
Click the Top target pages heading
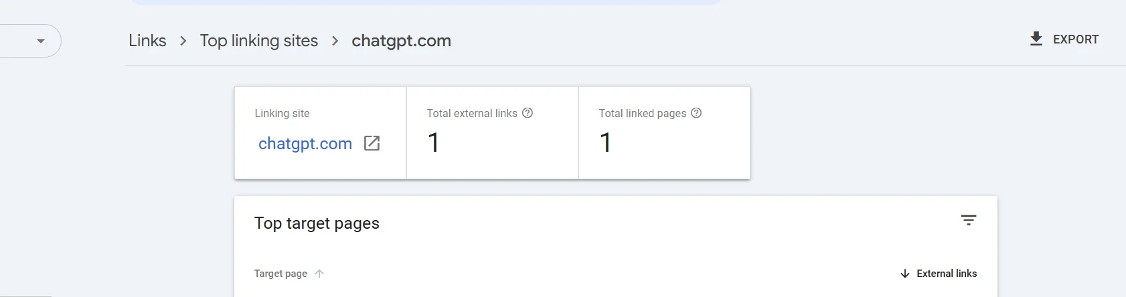point(317,223)
